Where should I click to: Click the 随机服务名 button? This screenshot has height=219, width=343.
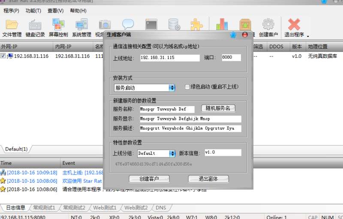pos(218,108)
